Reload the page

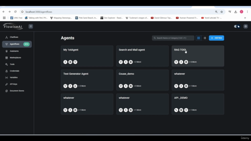tap(15, 12)
